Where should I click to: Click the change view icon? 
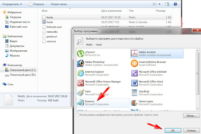coord(155,4)
